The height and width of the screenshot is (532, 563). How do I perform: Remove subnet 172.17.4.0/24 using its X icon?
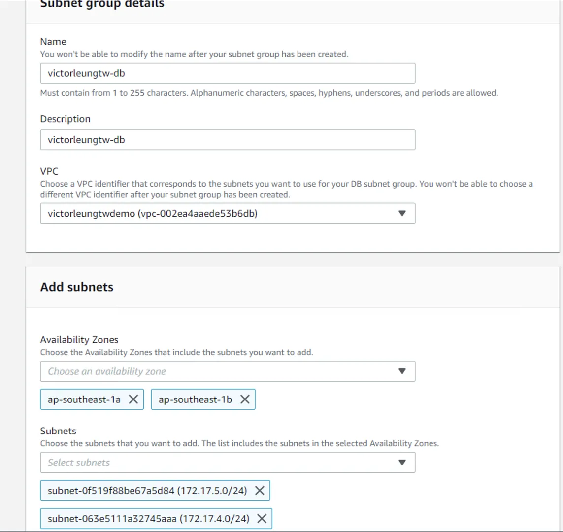pyautogui.click(x=262, y=519)
